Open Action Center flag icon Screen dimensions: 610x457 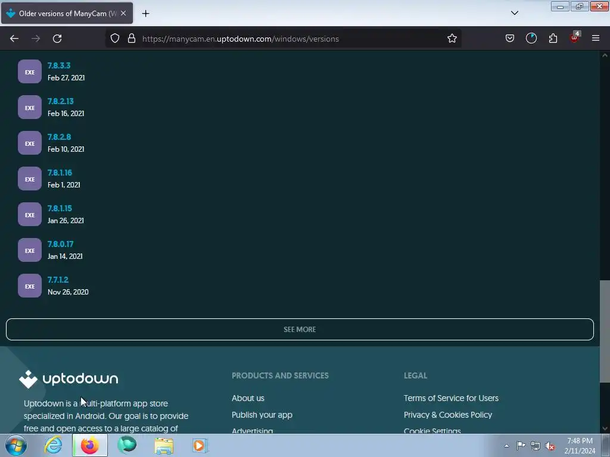pyautogui.click(x=521, y=445)
